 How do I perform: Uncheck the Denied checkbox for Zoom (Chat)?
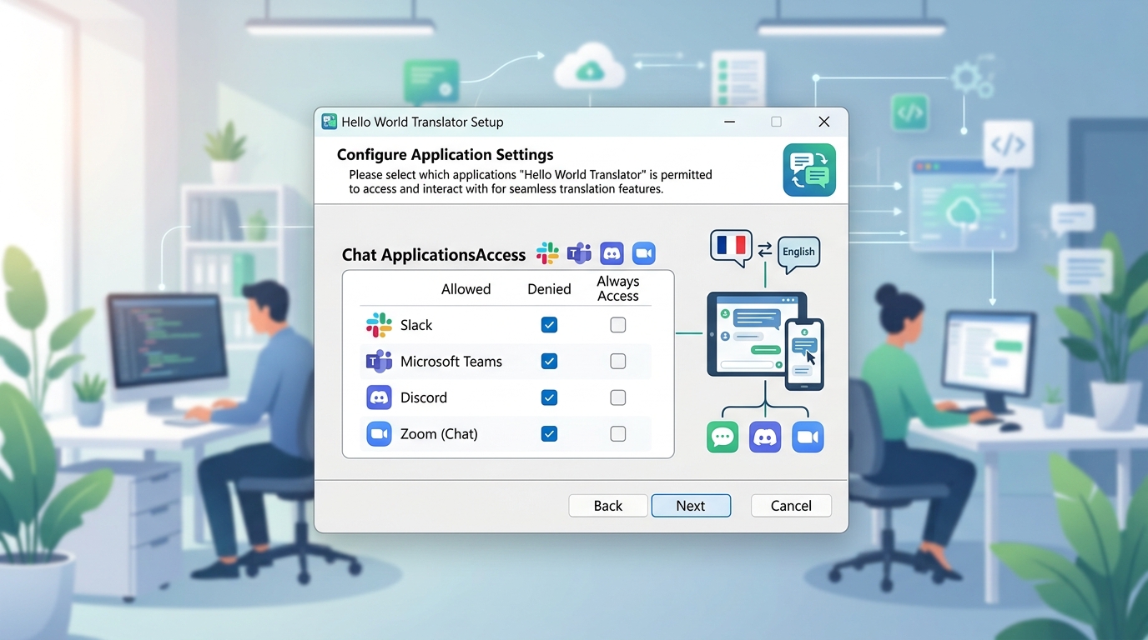pyautogui.click(x=549, y=434)
